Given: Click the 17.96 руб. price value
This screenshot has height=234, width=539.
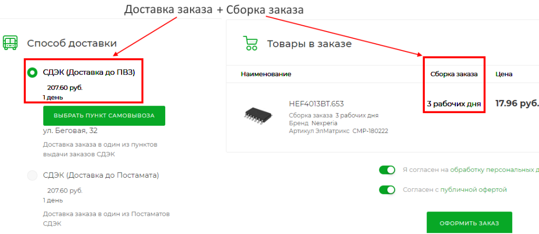Looking at the screenshot, I should [517, 103].
